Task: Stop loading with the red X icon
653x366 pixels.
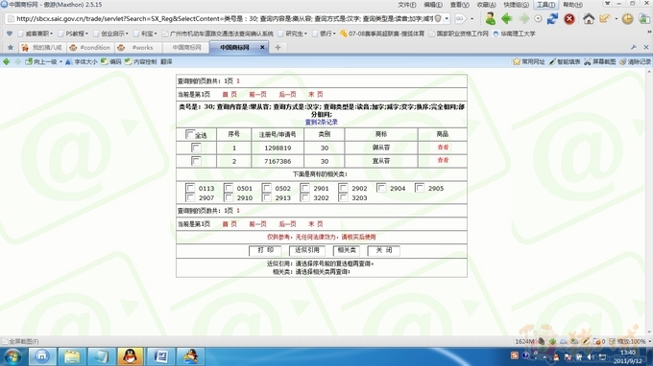Action: (569, 19)
